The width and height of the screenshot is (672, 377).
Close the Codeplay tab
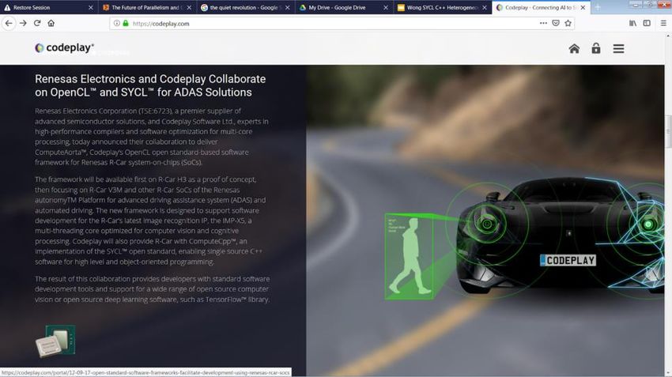(x=583, y=8)
